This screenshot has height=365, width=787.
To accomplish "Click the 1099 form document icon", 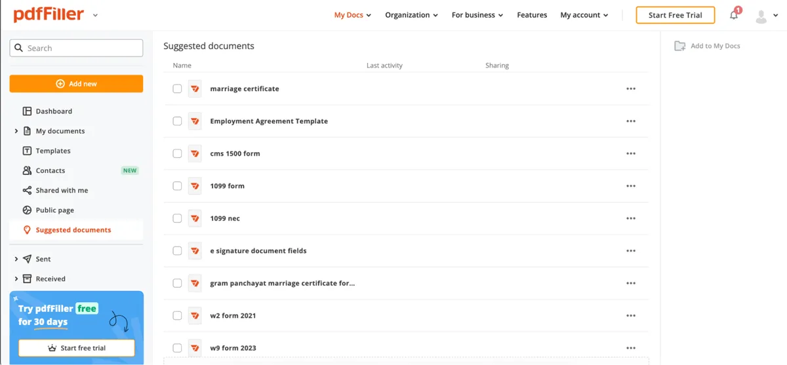I will 195,186.
